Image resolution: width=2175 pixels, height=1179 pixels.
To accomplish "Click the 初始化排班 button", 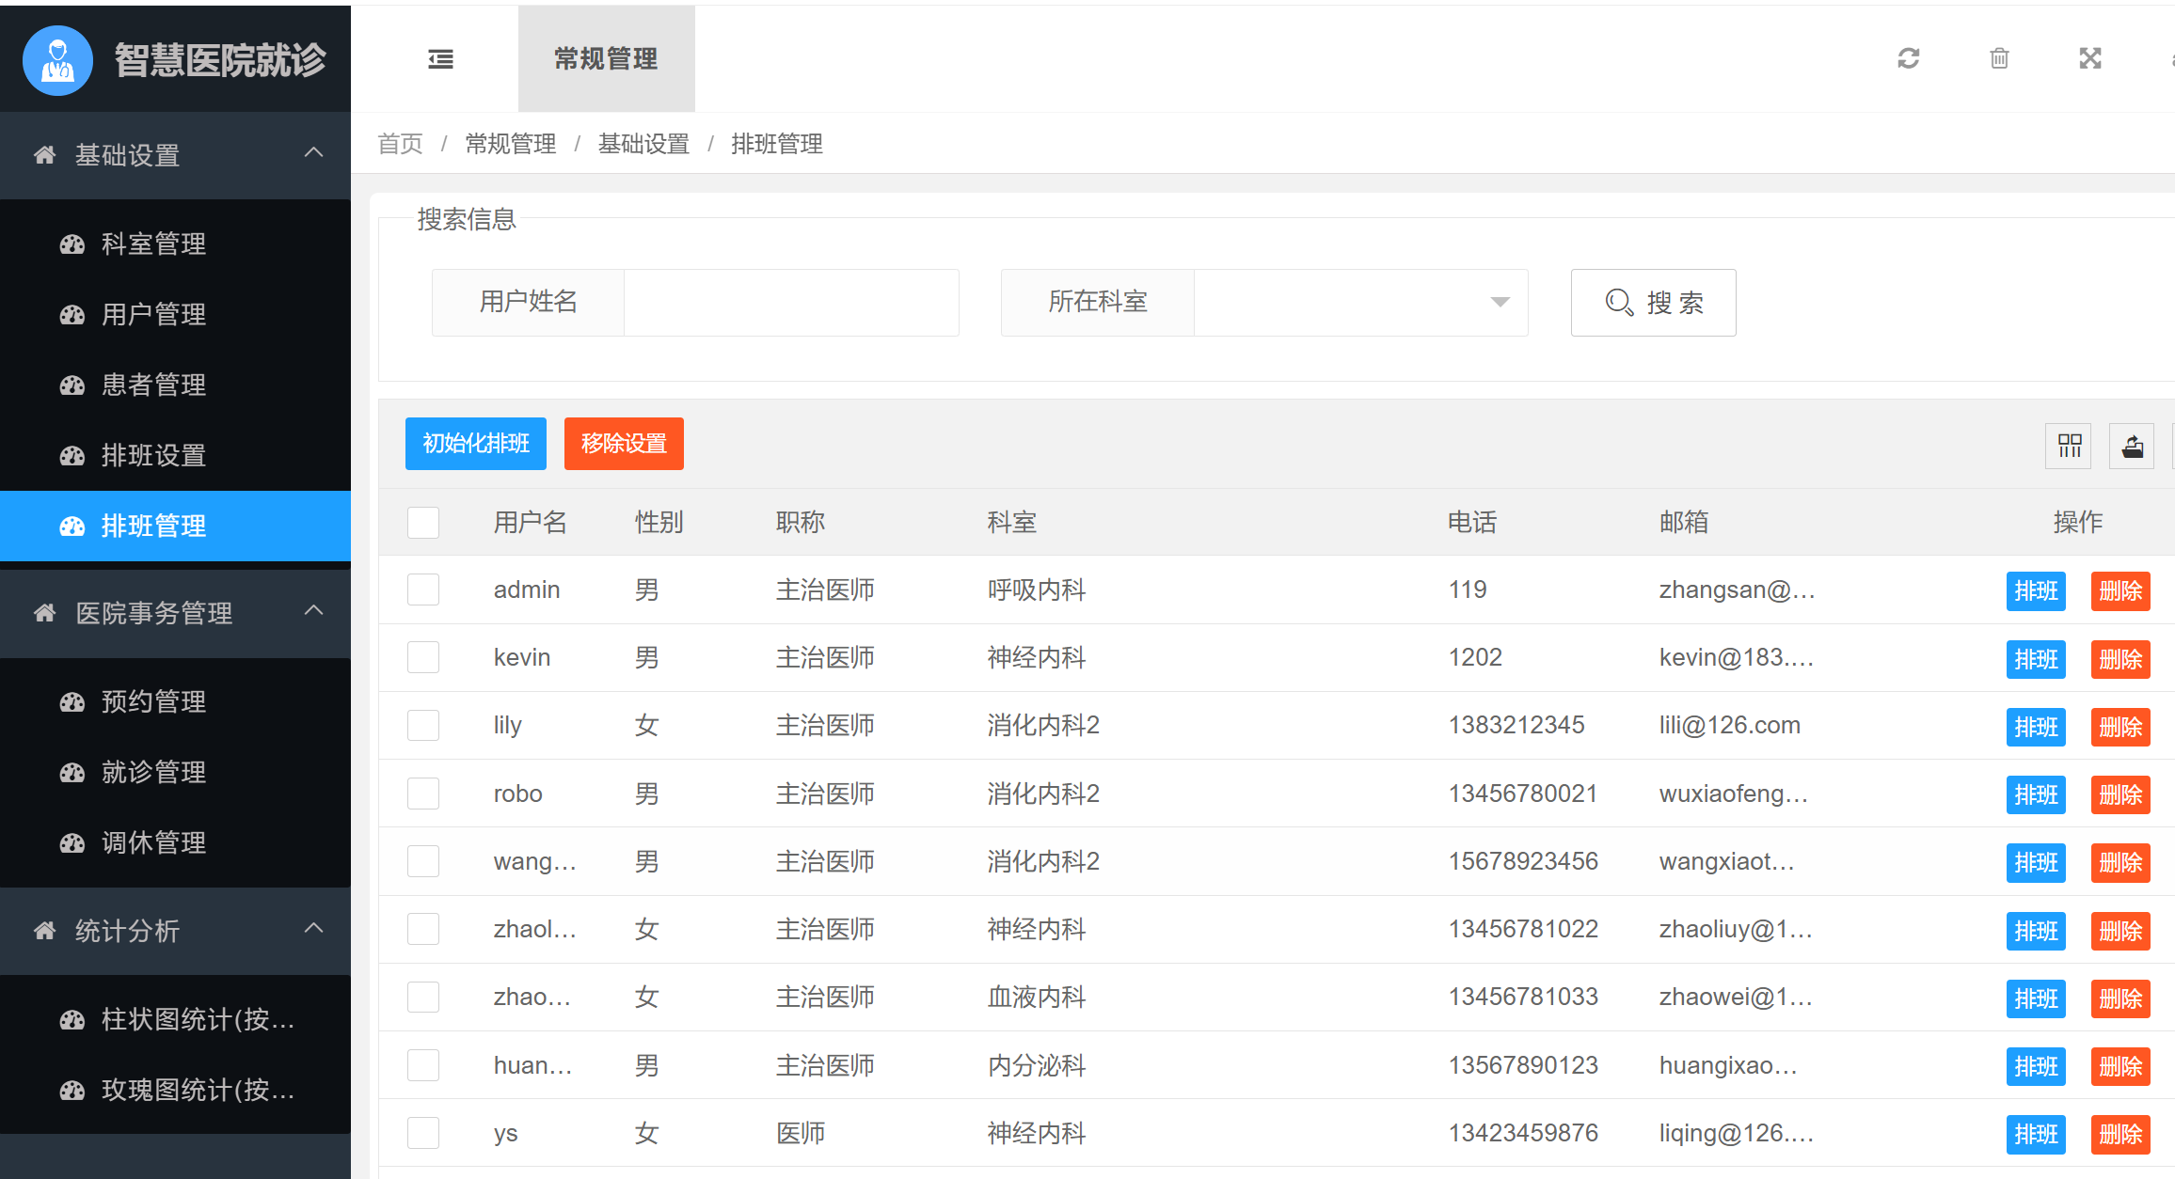I will pyautogui.click(x=475, y=444).
